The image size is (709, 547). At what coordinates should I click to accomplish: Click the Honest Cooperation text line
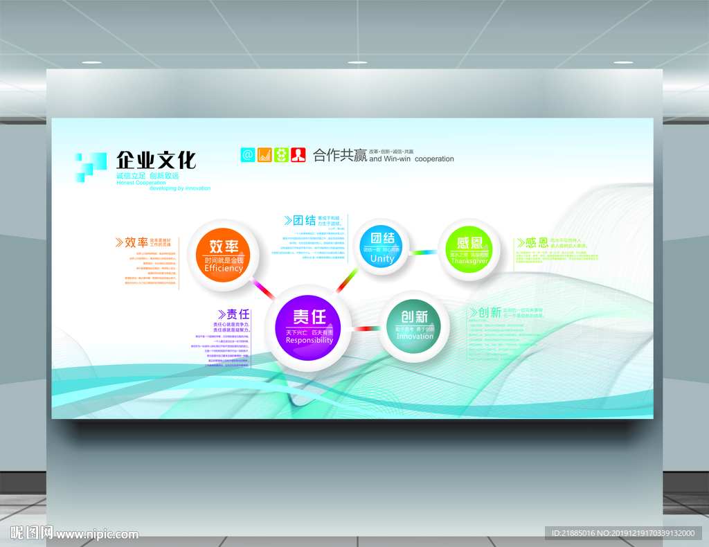[x=141, y=183]
